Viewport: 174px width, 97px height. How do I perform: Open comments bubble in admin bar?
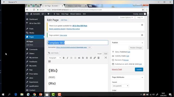point(49,14)
